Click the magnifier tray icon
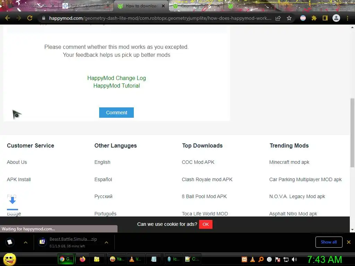 pyautogui.click(x=261, y=259)
